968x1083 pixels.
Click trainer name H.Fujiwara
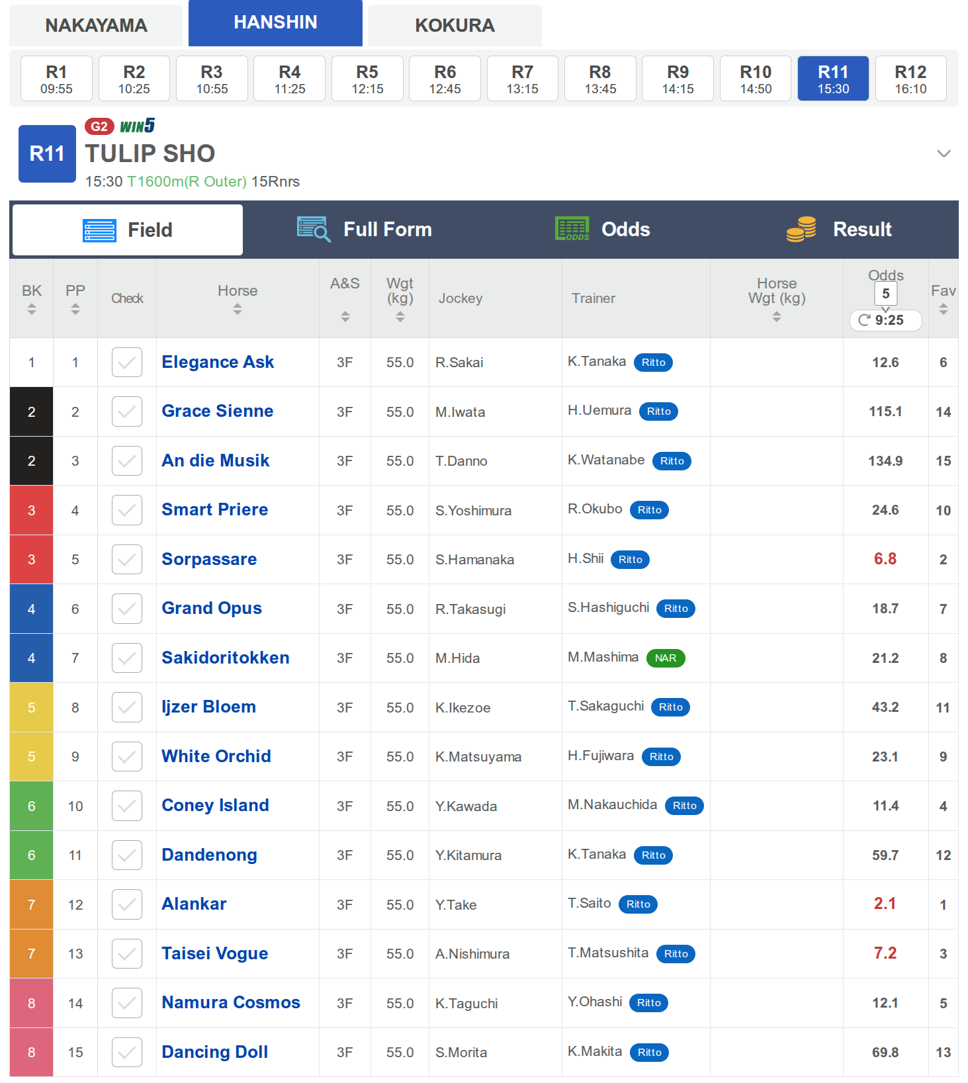[x=601, y=756]
